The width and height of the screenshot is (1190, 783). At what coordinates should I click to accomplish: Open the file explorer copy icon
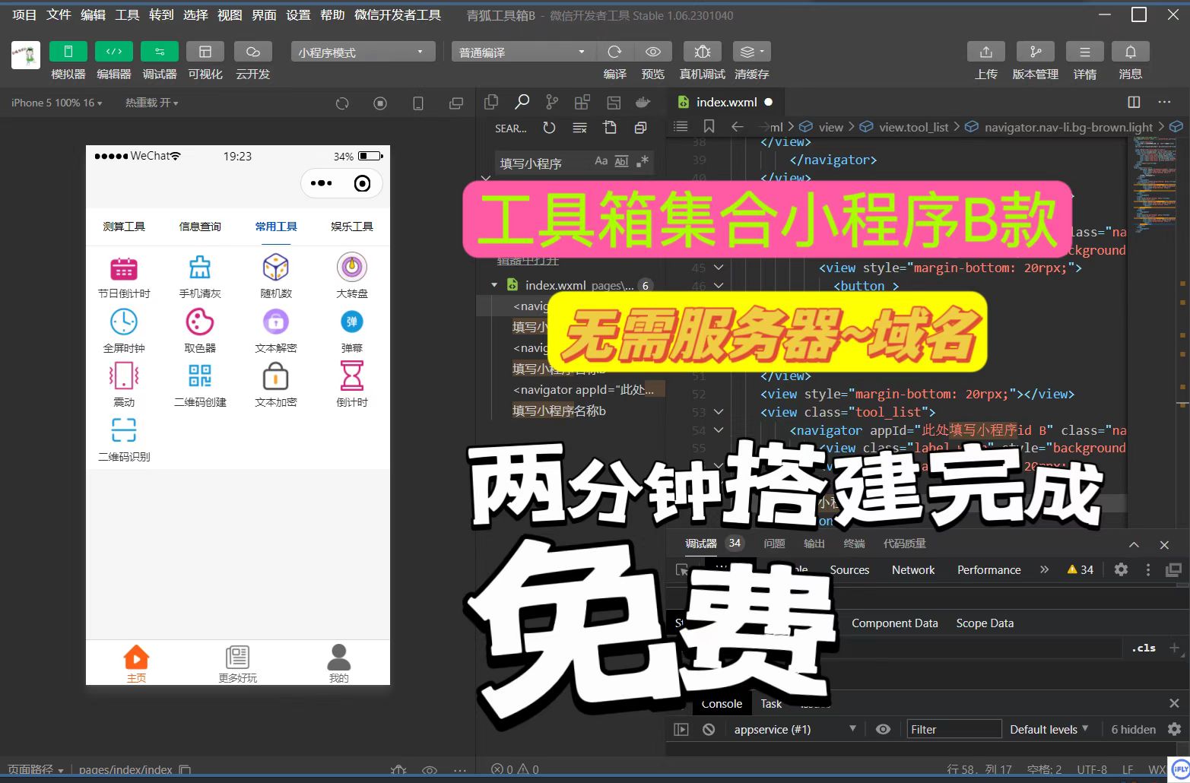[x=491, y=102]
